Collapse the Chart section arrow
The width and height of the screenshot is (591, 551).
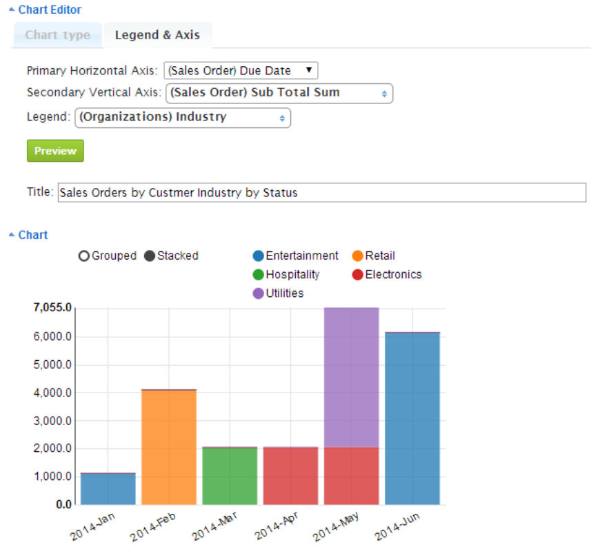(12, 236)
